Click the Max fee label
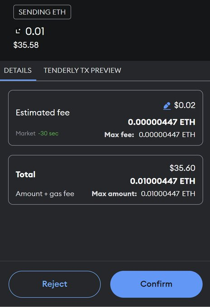The height and width of the screenshot is (307, 210). pos(119,135)
